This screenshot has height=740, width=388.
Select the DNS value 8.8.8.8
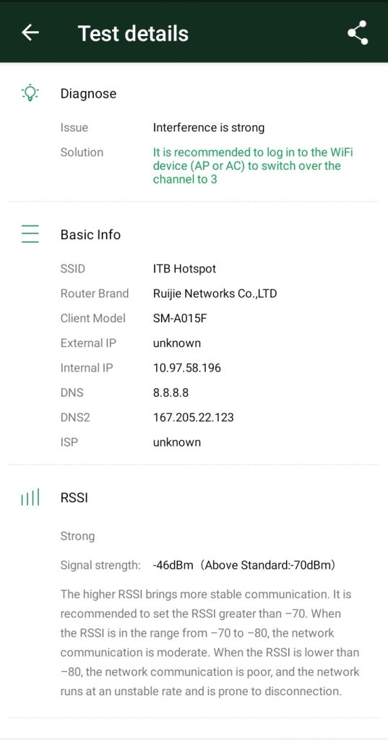(171, 392)
